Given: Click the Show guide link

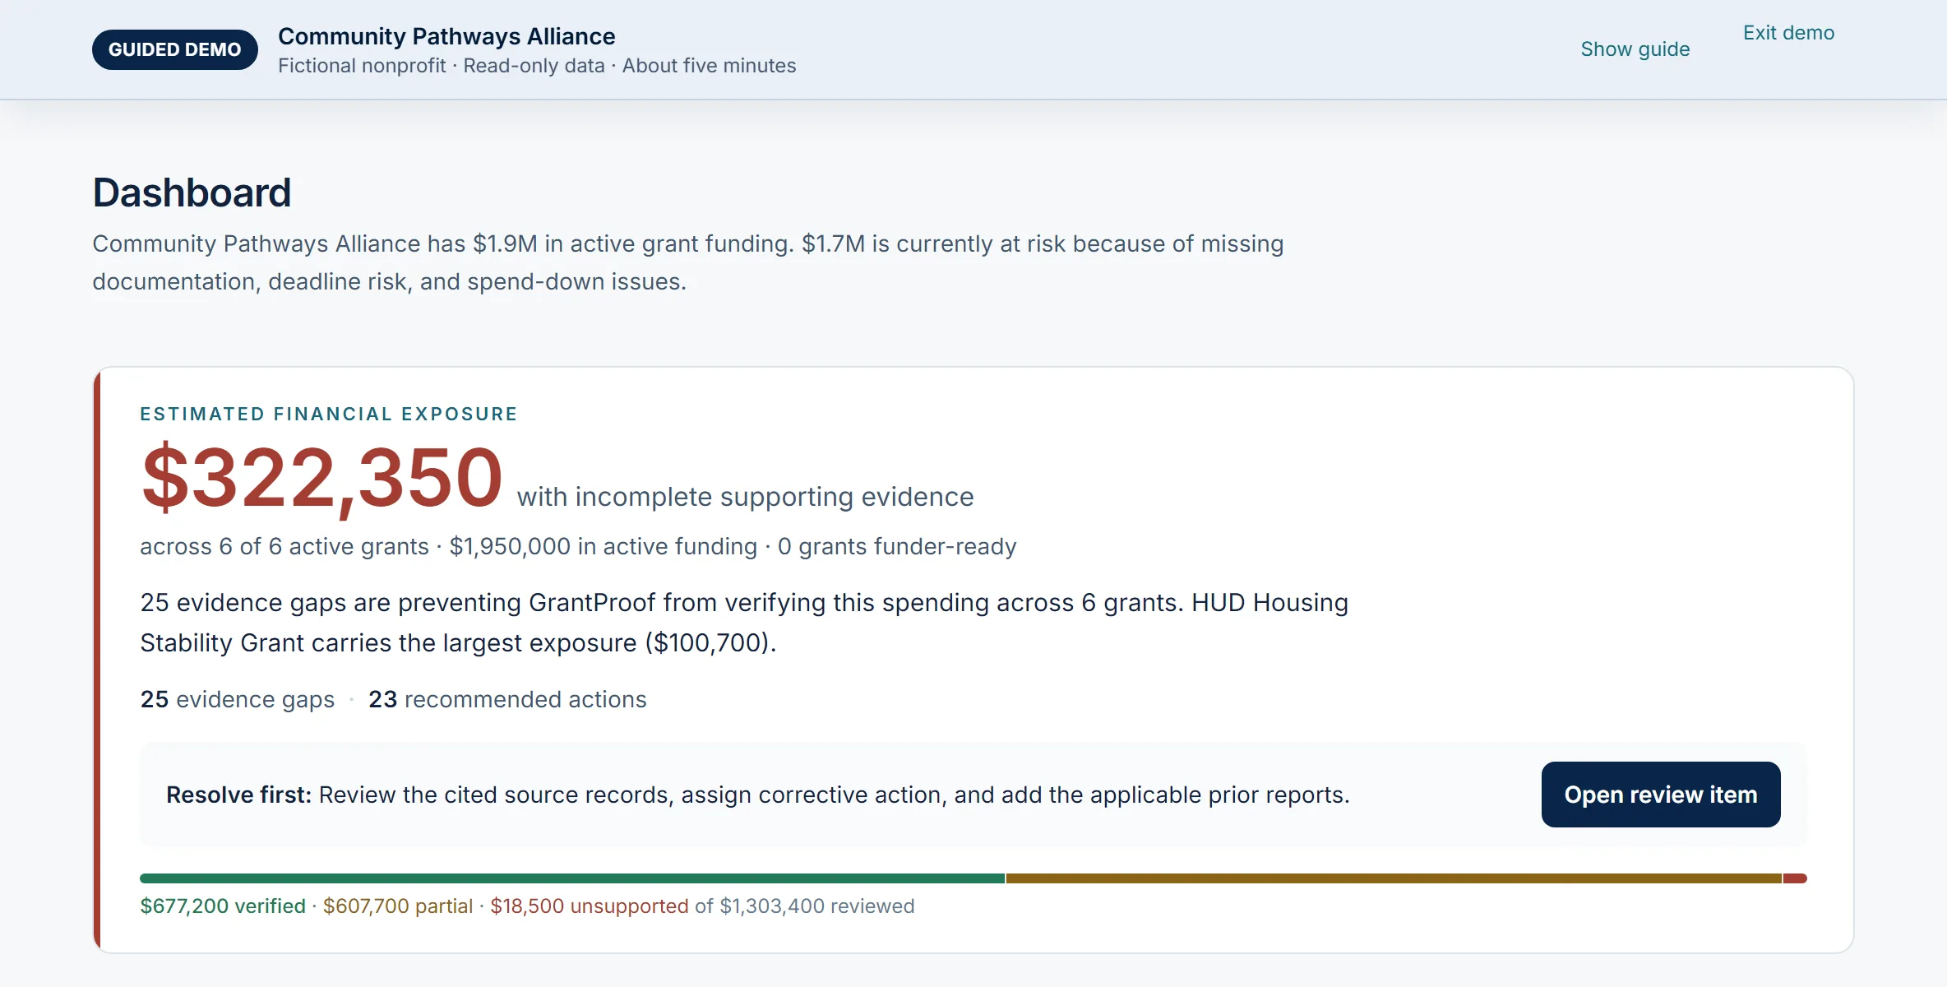Looking at the screenshot, I should tap(1635, 49).
